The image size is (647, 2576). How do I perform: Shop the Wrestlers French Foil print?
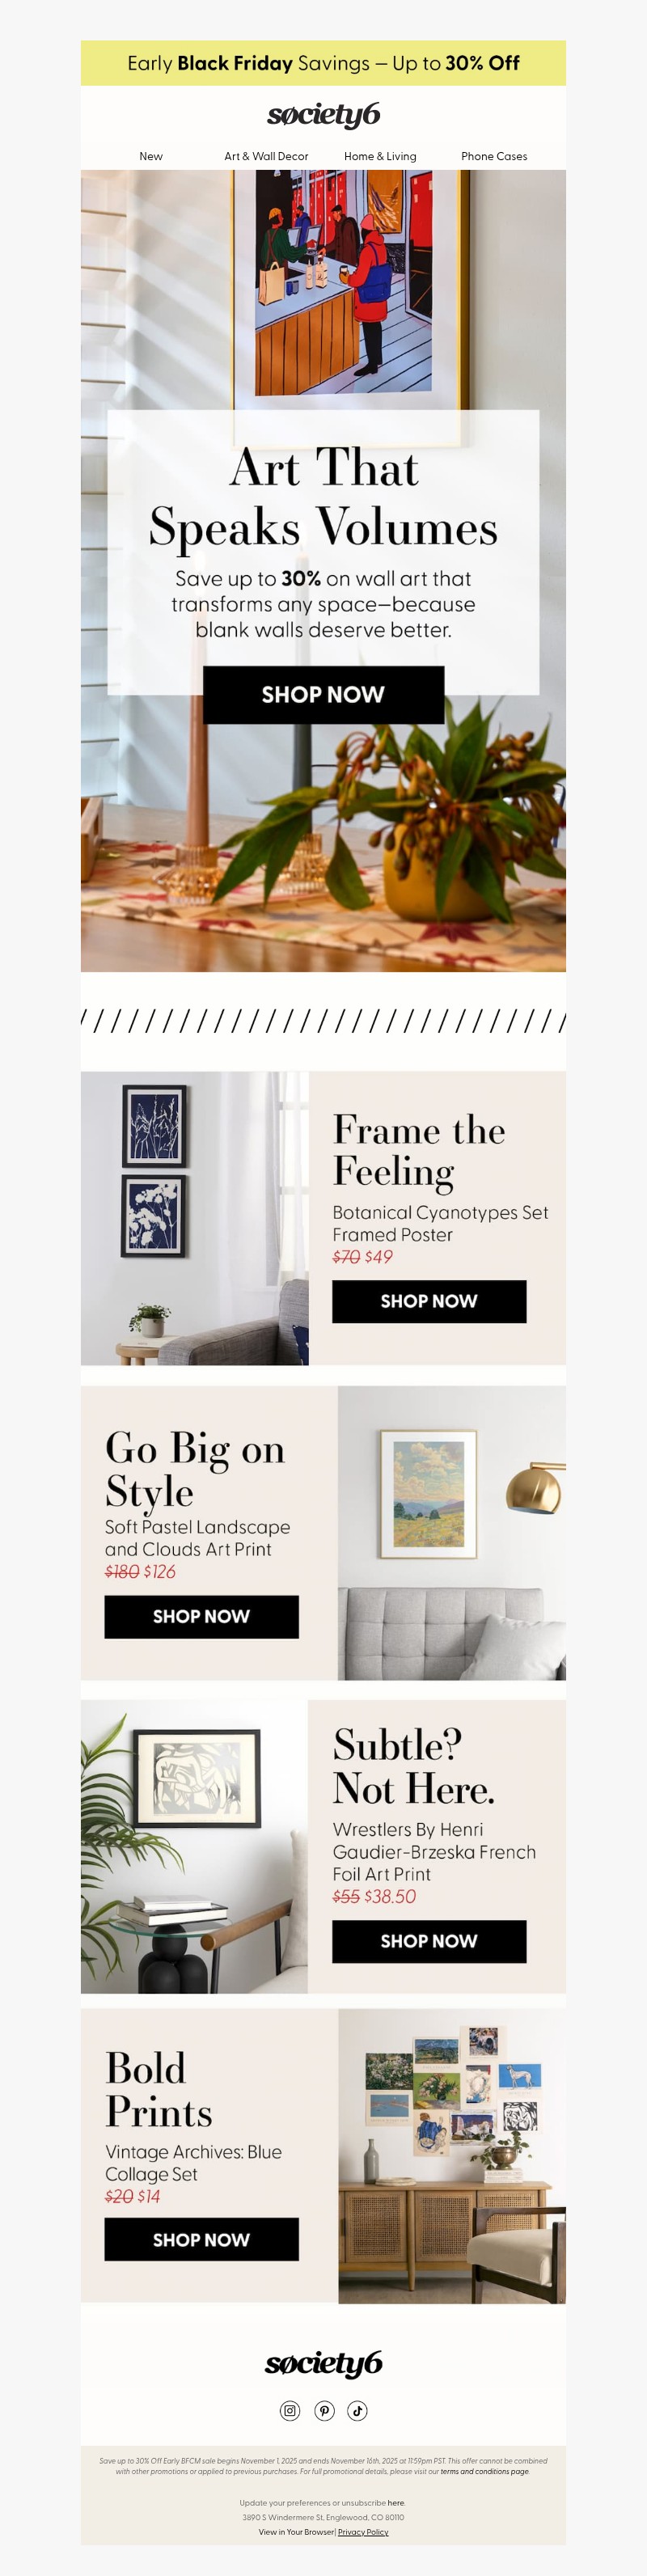(x=429, y=1941)
